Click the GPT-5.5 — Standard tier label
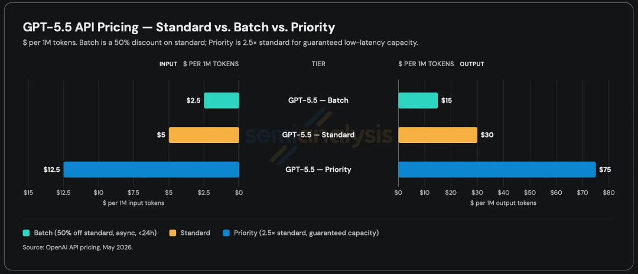The width and height of the screenshot is (638, 274). (318, 135)
